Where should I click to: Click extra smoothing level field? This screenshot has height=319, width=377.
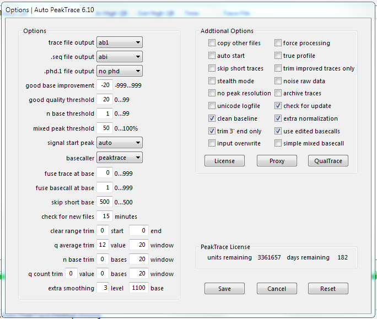coord(103,288)
